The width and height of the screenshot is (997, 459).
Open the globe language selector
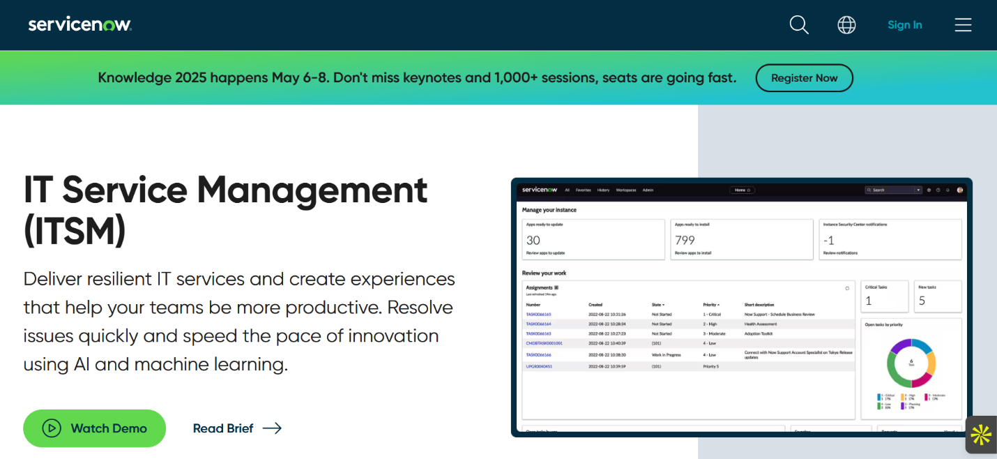(x=846, y=25)
